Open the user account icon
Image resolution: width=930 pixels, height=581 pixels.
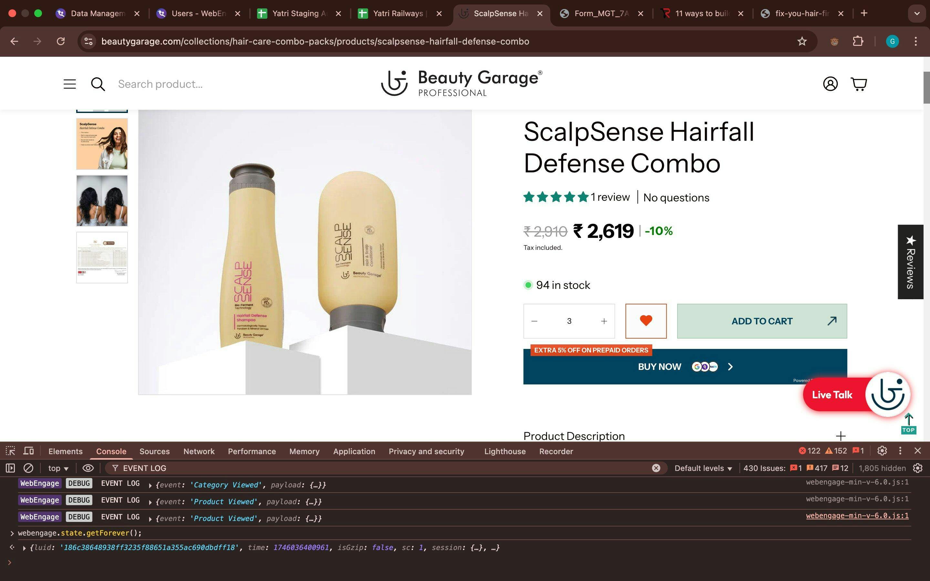pyautogui.click(x=830, y=84)
